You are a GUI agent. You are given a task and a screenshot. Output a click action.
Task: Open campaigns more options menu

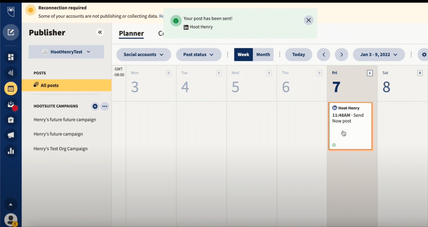pos(105,106)
